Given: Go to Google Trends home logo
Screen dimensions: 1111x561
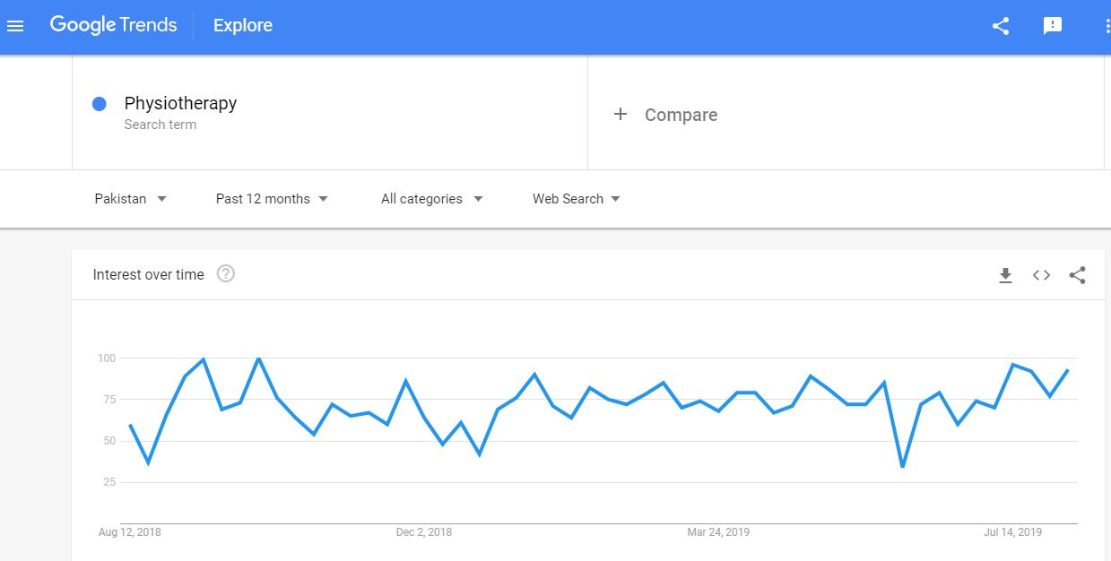Looking at the screenshot, I should point(113,25).
